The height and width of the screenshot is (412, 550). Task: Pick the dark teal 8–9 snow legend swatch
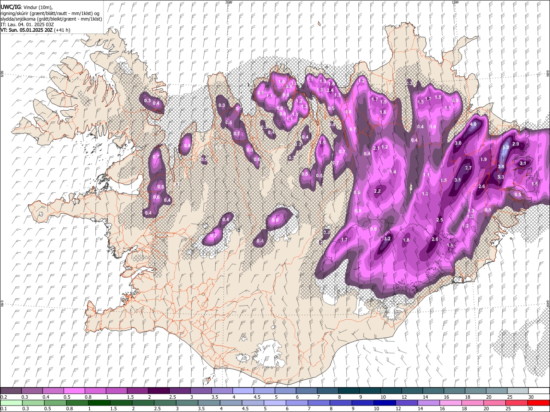349,391
